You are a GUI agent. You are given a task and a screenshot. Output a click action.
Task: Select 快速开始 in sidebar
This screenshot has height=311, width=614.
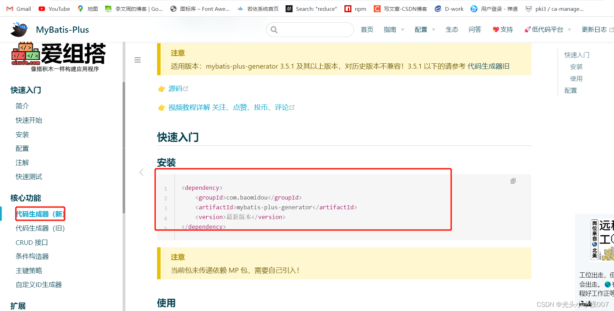pos(29,120)
